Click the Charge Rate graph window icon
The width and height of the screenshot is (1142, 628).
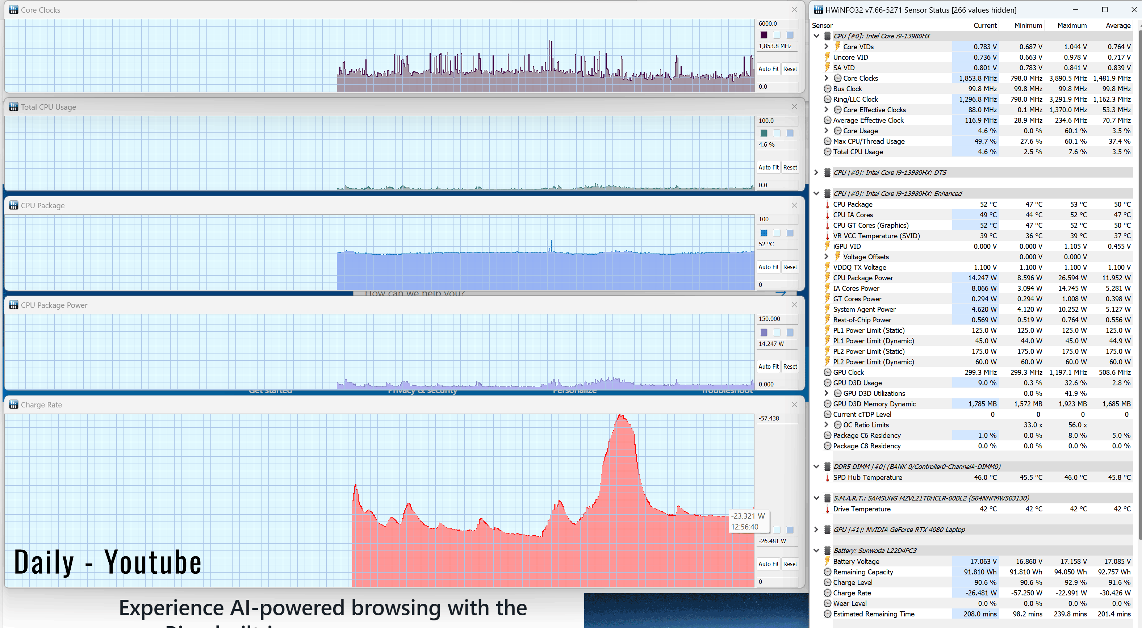click(x=14, y=405)
